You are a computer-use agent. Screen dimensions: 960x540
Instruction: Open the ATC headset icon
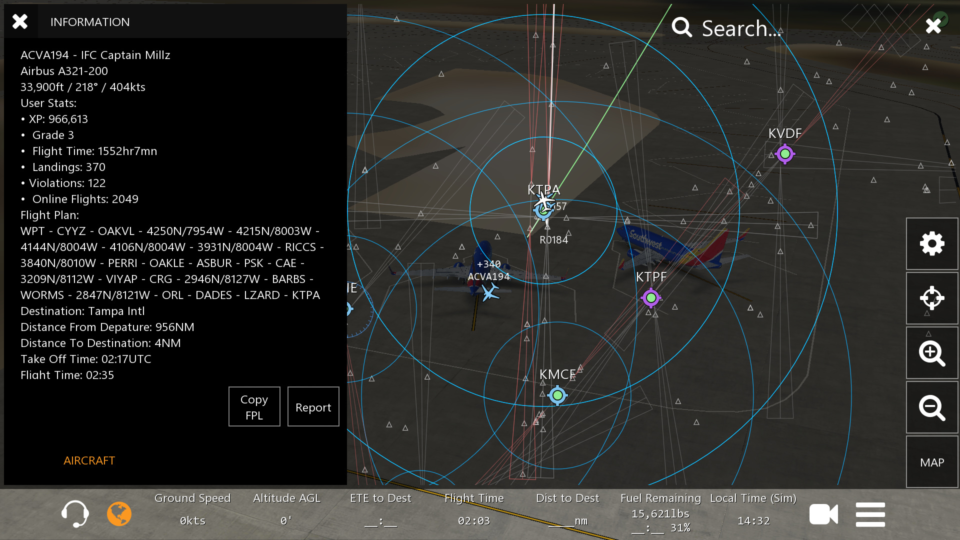[75, 513]
